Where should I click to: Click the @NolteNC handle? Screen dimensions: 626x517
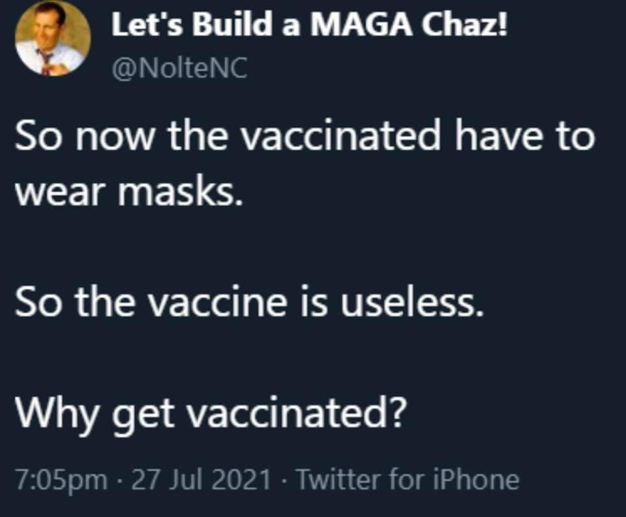click(x=180, y=68)
